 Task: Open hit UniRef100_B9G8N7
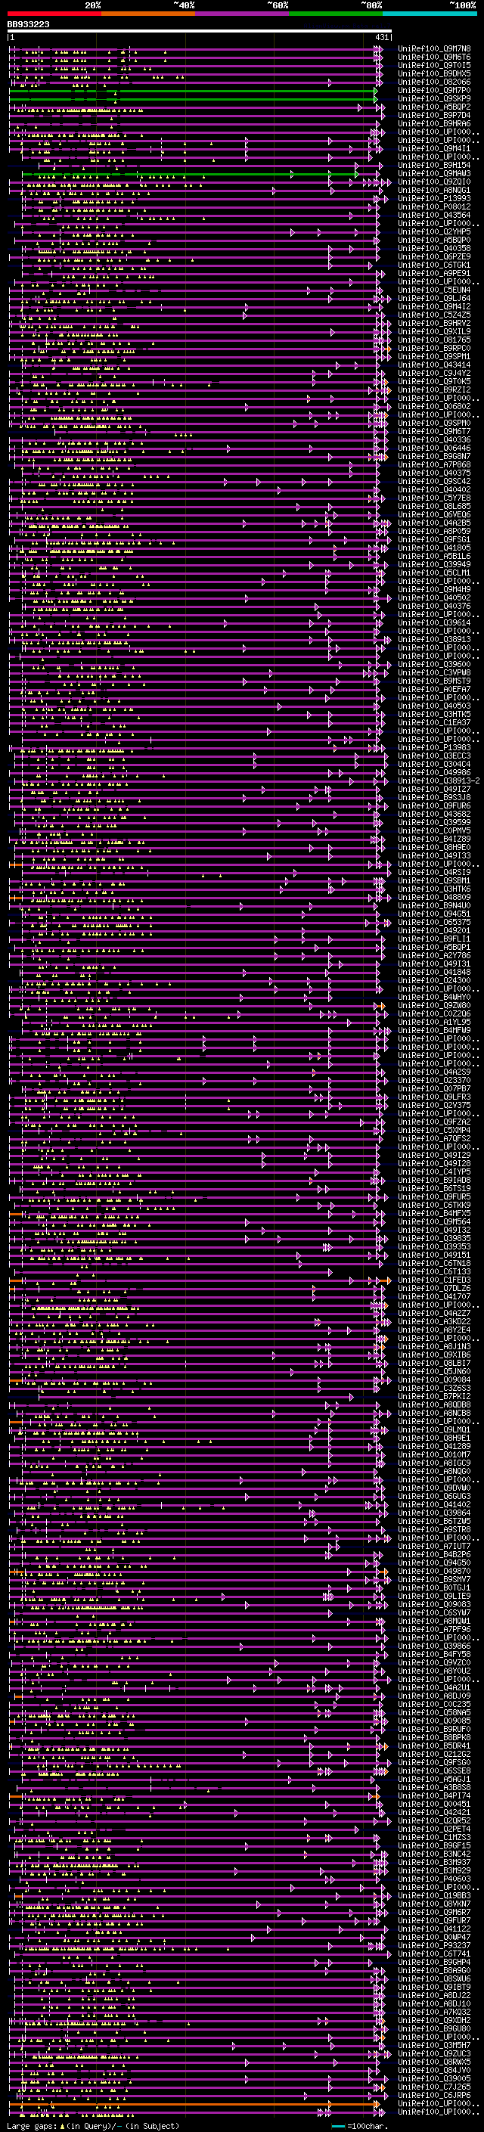[x=434, y=456]
